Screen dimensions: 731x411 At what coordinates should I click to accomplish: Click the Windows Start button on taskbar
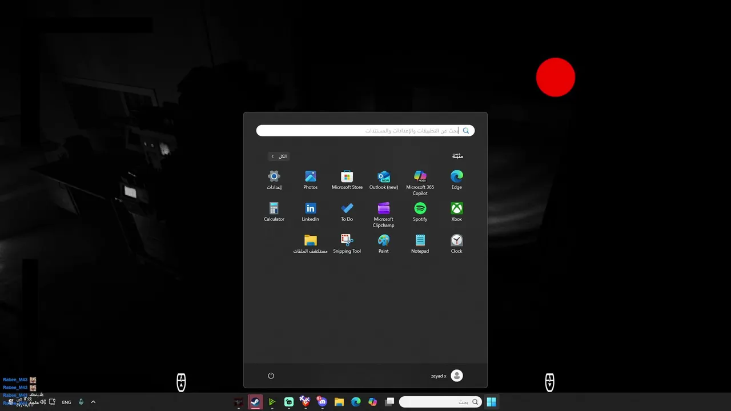point(492,402)
